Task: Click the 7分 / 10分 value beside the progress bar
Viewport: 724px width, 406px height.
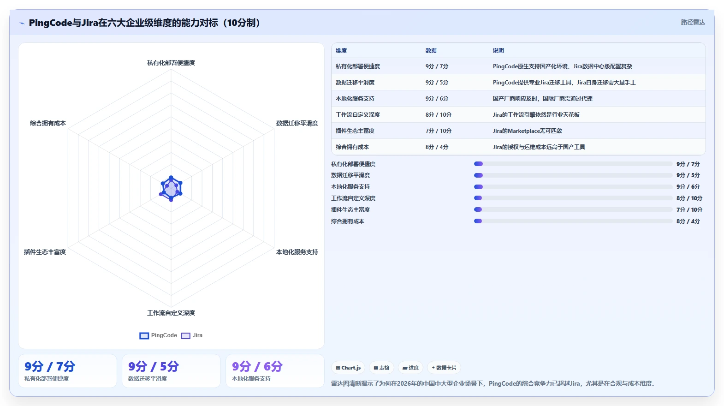Action: click(x=689, y=210)
